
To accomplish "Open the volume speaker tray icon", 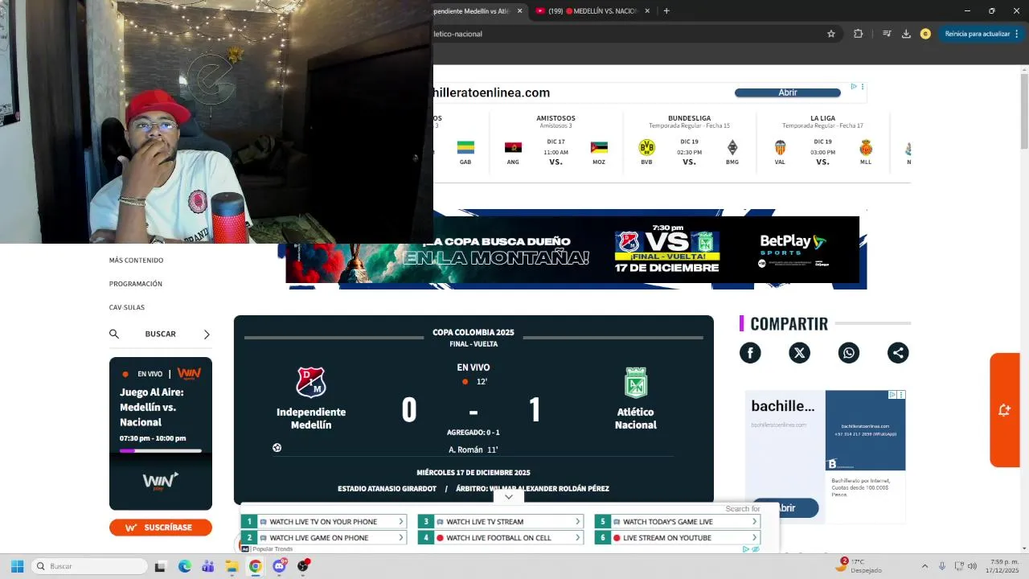I will tap(973, 566).
